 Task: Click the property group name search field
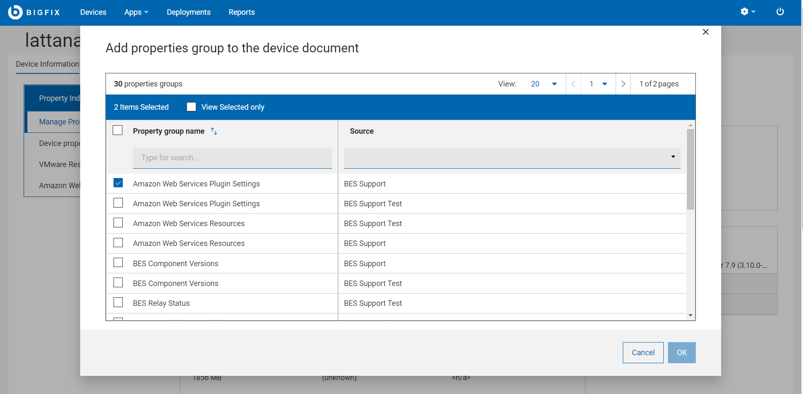[x=232, y=158]
